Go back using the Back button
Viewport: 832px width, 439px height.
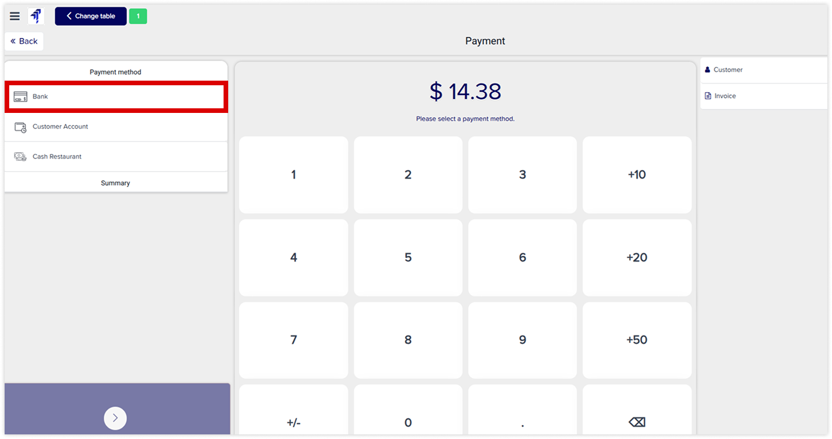point(24,41)
